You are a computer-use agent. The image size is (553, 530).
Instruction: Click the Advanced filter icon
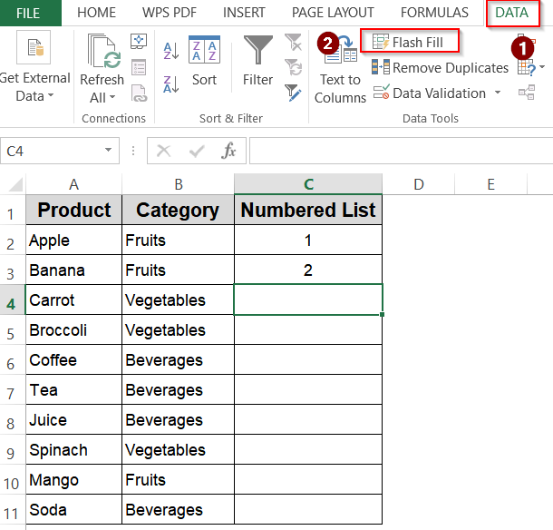tap(293, 92)
